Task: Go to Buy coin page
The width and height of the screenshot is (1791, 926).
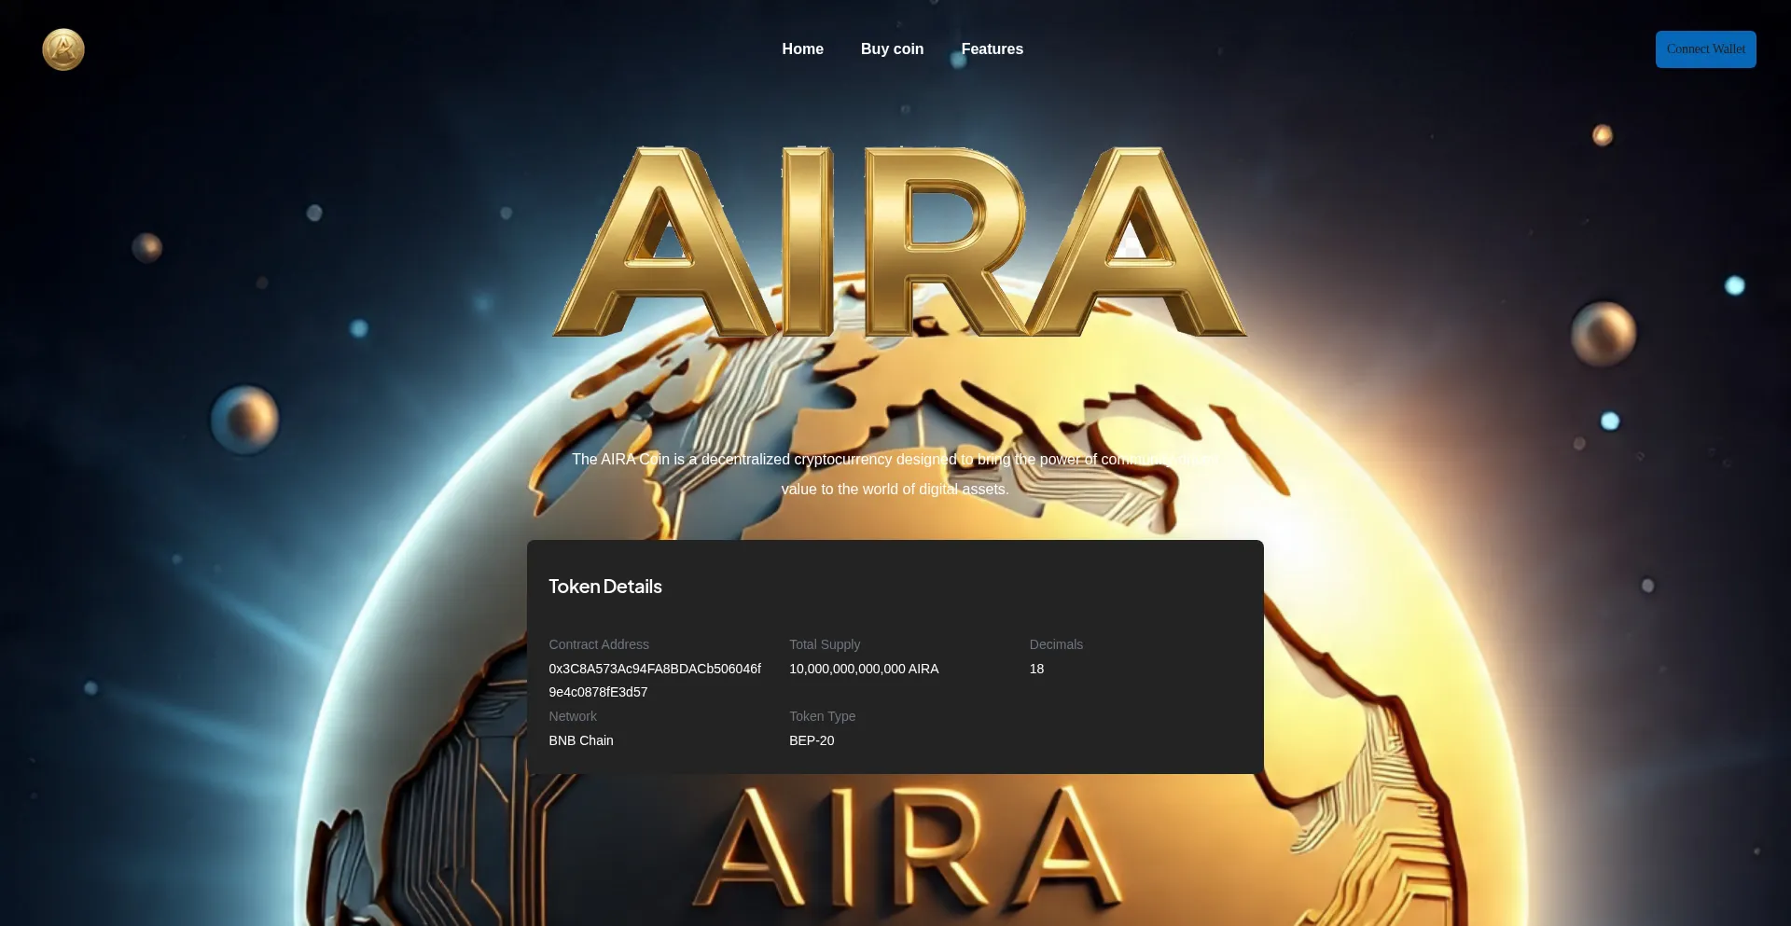Action: click(x=892, y=49)
